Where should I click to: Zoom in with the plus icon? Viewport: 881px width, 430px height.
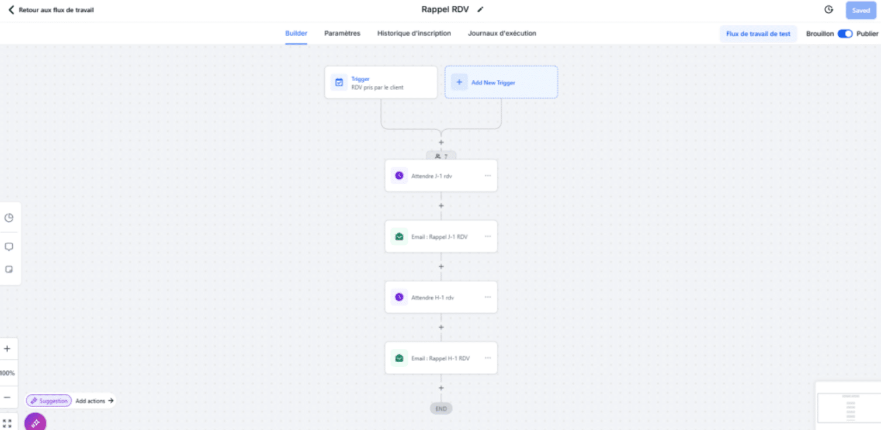coord(7,349)
